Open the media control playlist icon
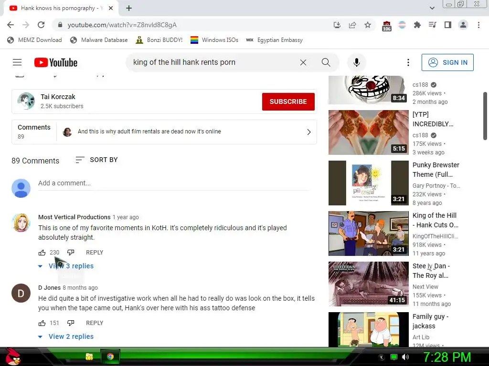This screenshot has height=366, width=489. 432,25
